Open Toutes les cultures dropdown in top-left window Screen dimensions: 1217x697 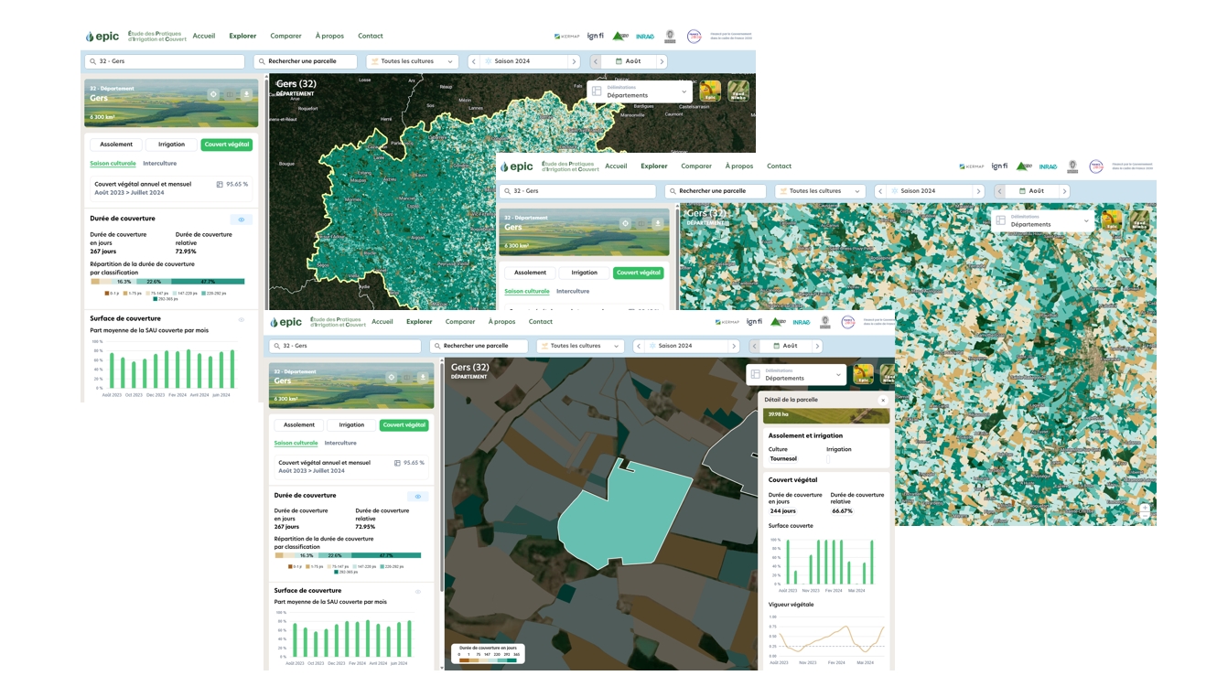pyautogui.click(x=412, y=61)
